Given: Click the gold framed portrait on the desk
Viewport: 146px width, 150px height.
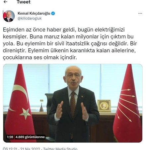Looking at the screenshot, I should [104, 106].
